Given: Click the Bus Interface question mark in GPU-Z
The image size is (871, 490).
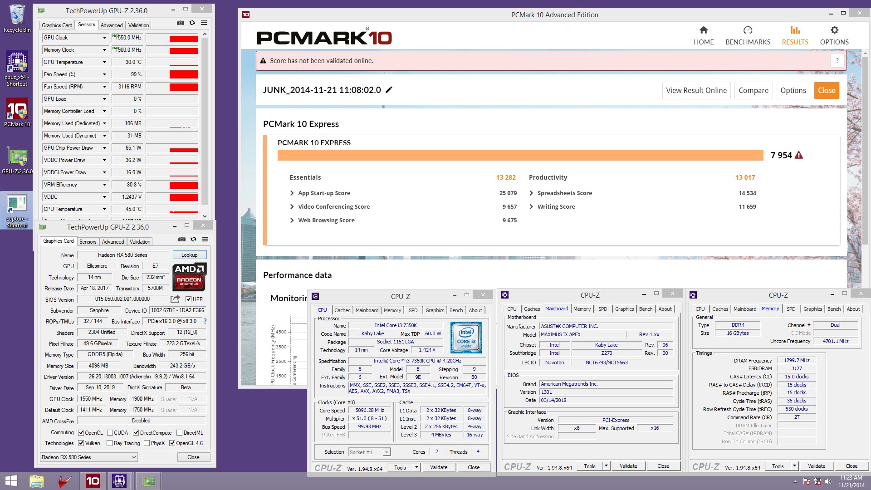Looking at the screenshot, I should coord(205,321).
